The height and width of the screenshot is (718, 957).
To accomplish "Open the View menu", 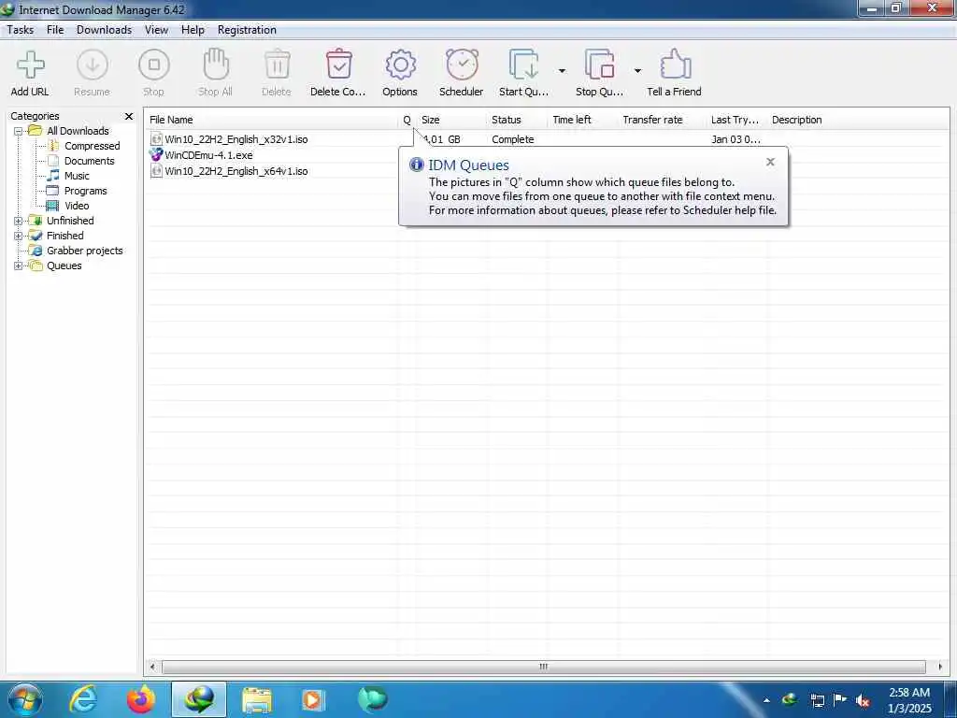I will click(x=156, y=30).
